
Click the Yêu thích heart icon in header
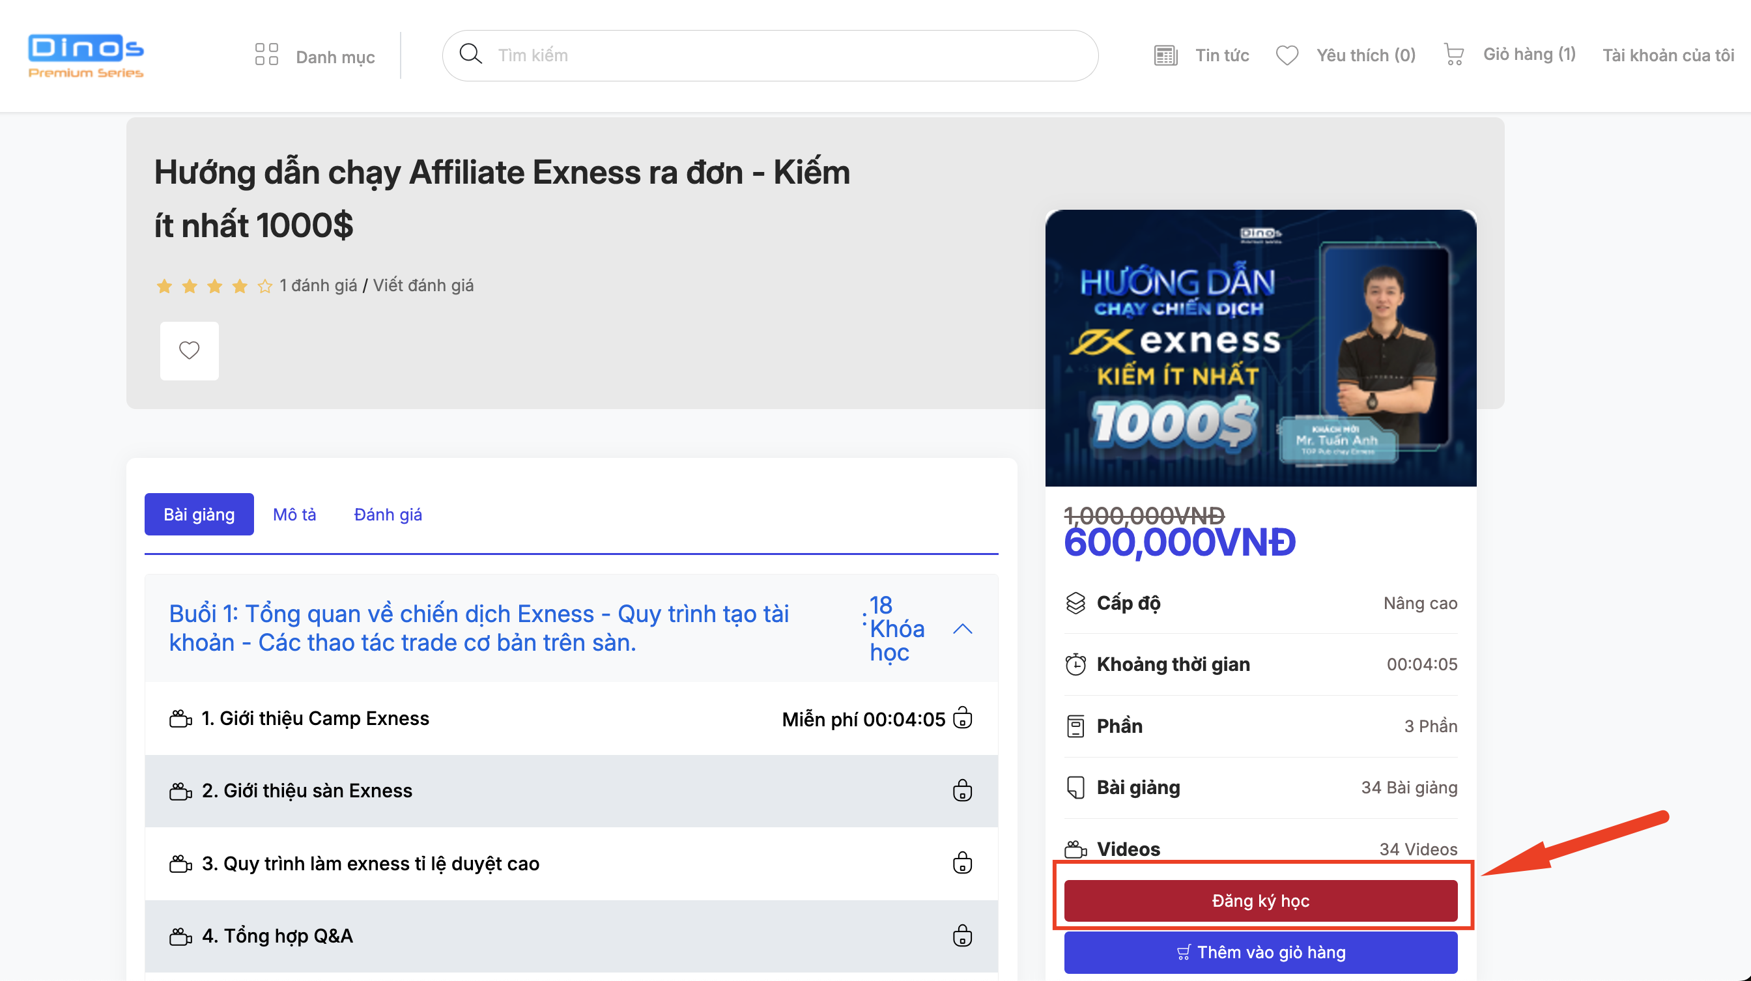(x=1286, y=55)
